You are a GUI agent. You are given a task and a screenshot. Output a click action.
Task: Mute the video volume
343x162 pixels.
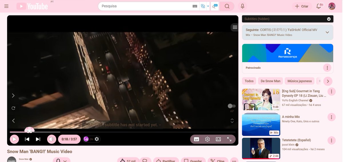point(52,139)
